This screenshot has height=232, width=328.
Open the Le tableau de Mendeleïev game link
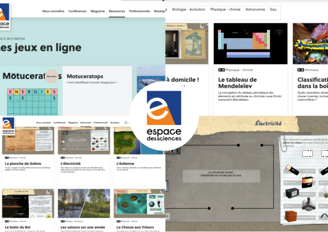coord(238,83)
